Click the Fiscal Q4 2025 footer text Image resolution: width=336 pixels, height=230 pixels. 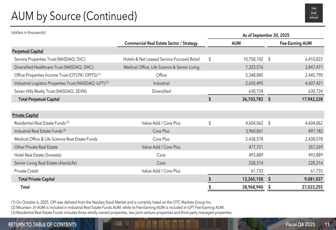(300, 224)
